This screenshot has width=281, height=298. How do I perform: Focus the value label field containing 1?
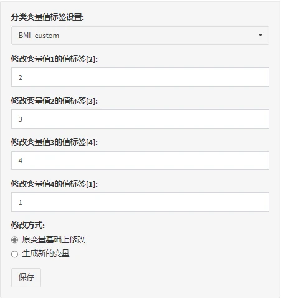pyautogui.click(x=140, y=202)
